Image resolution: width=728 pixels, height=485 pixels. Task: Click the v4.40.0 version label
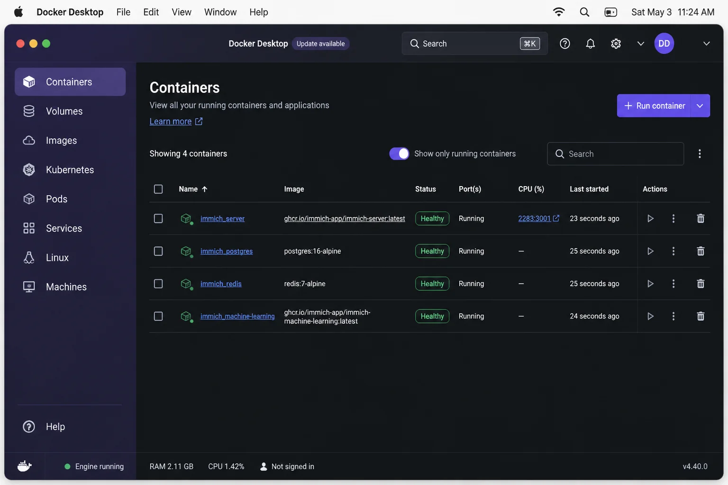click(x=695, y=467)
